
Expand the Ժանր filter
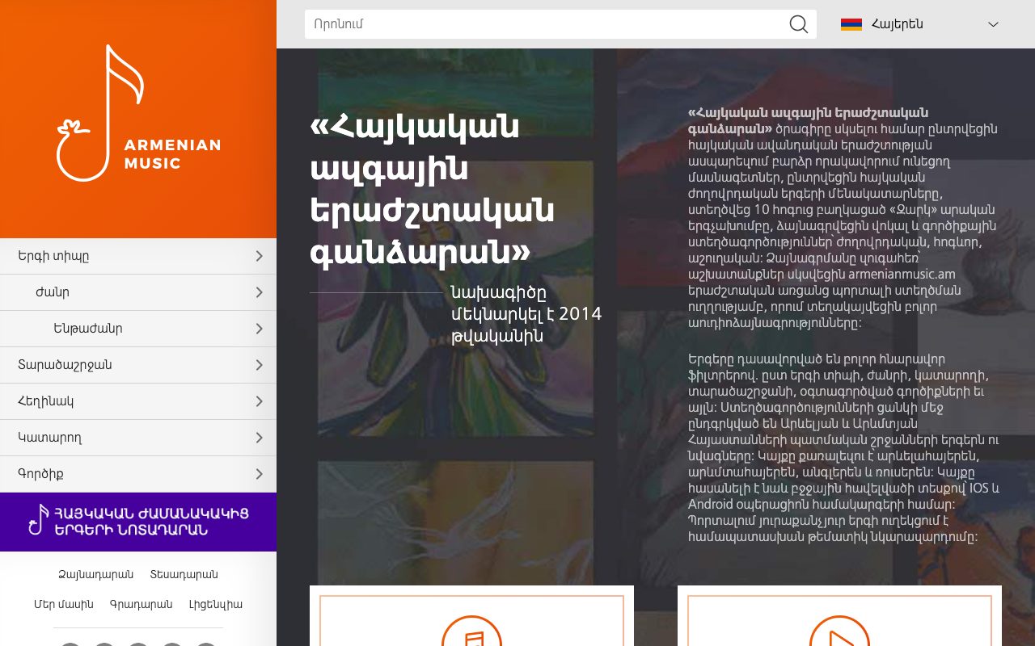click(x=138, y=292)
